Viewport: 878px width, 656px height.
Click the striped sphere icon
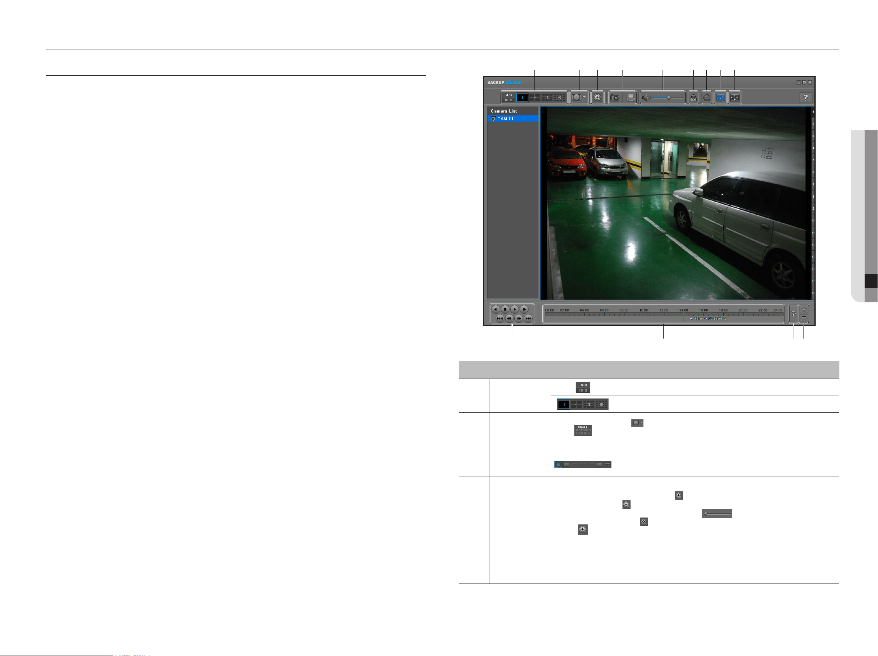pyautogui.click(x=707, y=98)
